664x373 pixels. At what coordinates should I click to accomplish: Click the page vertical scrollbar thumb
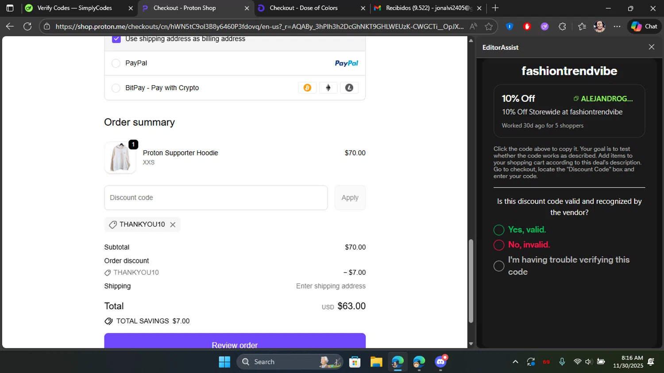coord(471,281)
